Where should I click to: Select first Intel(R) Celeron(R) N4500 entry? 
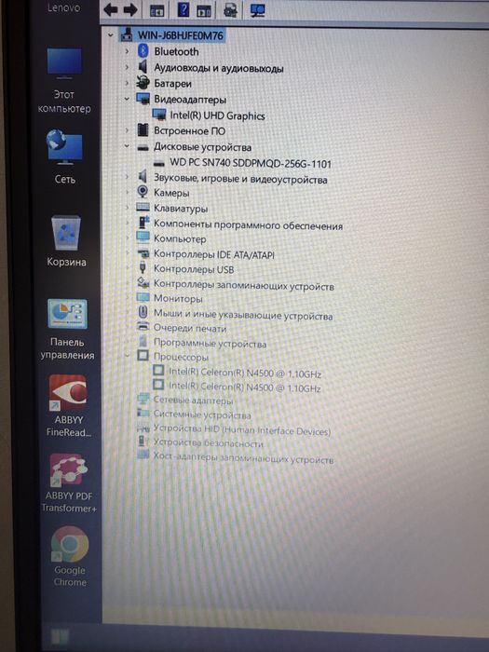point(244,373)
